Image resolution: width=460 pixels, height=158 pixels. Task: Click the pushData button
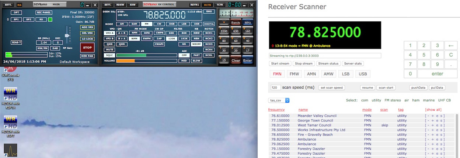pyautogui.click(x=418, y=88)
